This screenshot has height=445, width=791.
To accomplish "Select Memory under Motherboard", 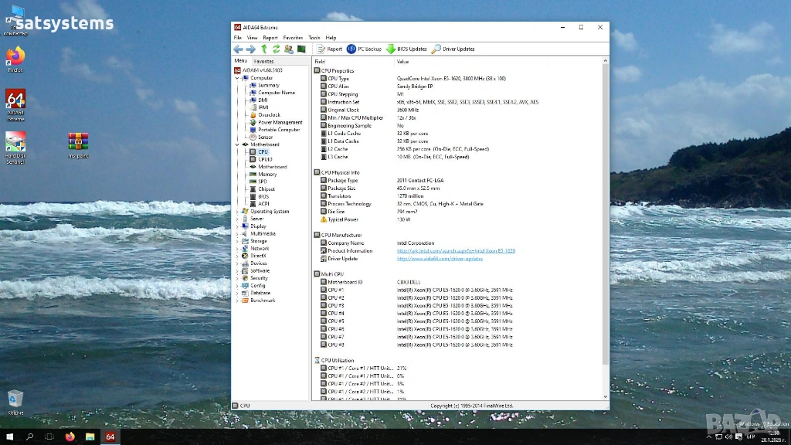I will (x=267, y=174).
